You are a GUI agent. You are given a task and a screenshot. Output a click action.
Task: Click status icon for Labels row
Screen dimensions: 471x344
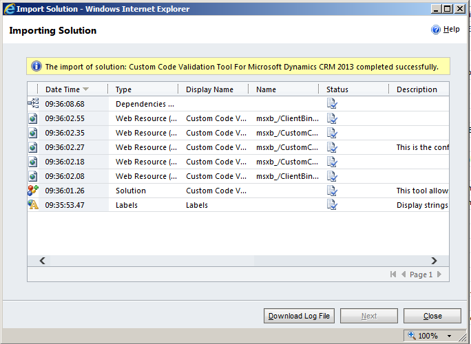(332, 205)
